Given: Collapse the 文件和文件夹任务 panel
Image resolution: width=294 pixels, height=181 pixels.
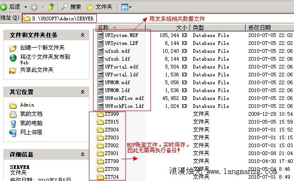Looking at the screenshot, I should 82,35.
